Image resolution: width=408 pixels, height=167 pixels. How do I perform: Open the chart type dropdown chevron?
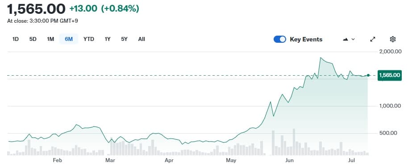coord(353,39)
